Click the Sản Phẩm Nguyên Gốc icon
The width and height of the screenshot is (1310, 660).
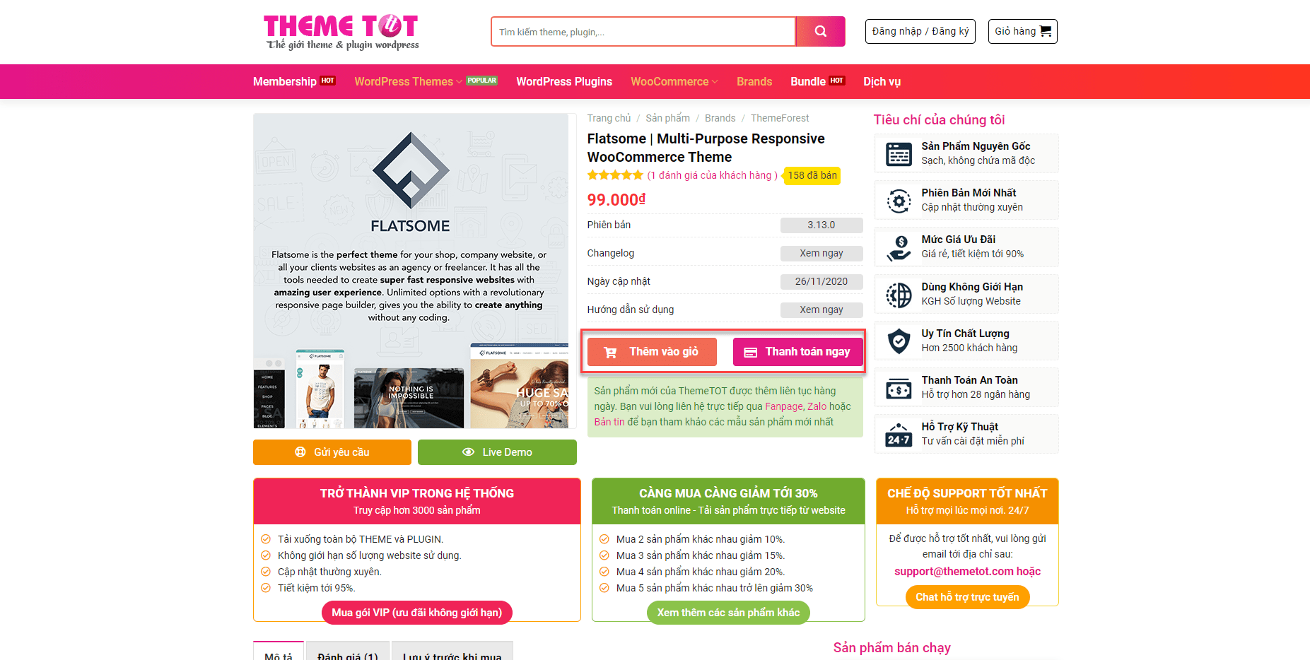[x=899, y=153]
